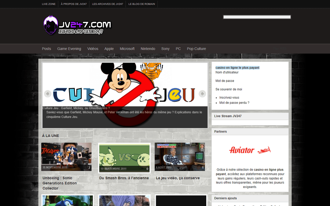Go to the Microsoft category
The width and height of the screenshot is (330, 206).
click(x=127, y=49)
